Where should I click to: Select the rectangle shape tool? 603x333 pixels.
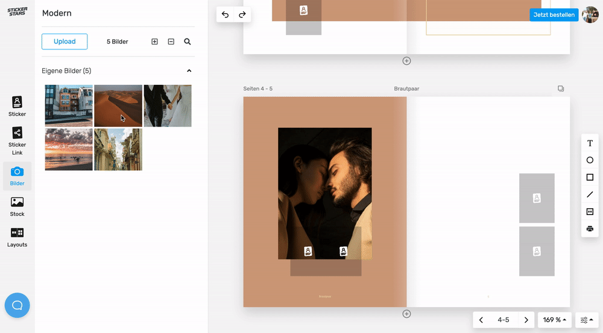(x=590, y=177)
